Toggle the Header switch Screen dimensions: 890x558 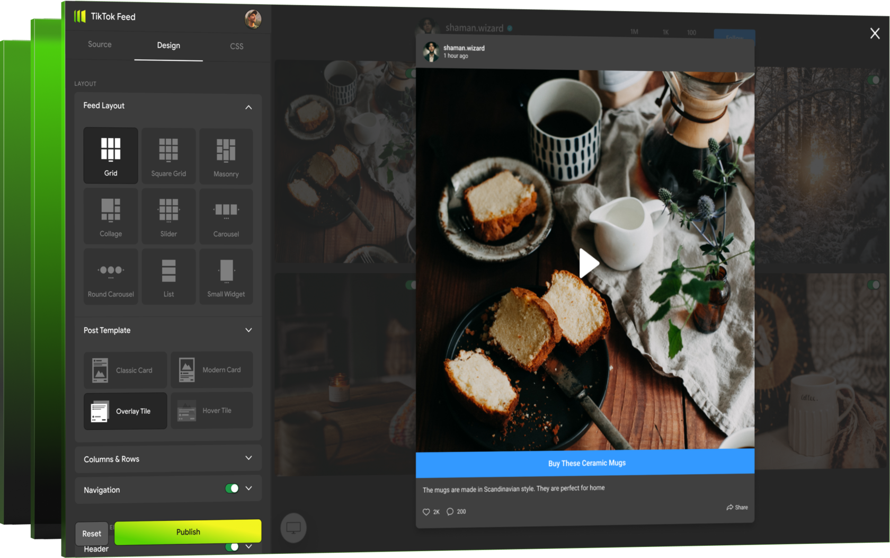click(232, 547)
